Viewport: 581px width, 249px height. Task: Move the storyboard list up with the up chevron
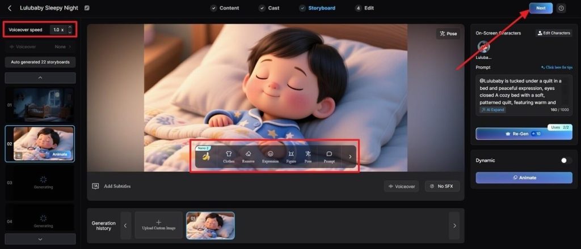[40, 78]
